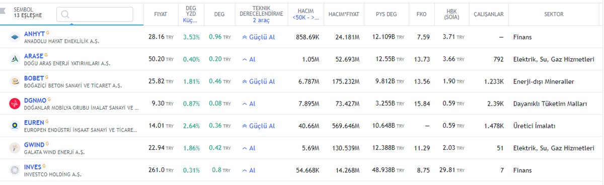Click the 50.20 TRY price cell
Screen dimensions: 604x185
[x=161, y=59]
